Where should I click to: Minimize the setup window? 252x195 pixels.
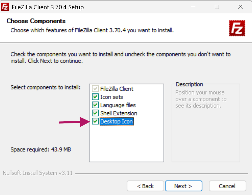tap(193, 7)
